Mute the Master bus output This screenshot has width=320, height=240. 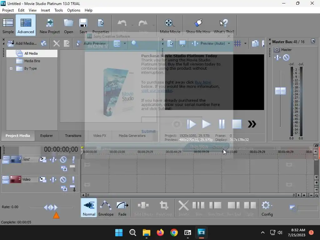pyautogui.click(x=286, y=57)
